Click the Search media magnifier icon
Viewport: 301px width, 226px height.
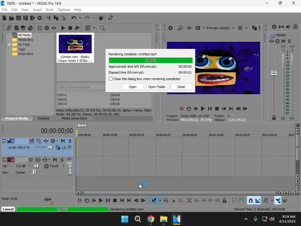[x=102, y=28]
